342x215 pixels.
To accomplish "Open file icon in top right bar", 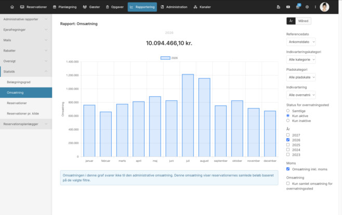I will pos(278,7).
